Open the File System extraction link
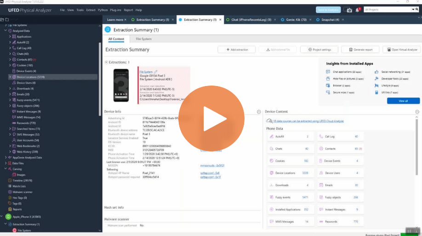This screenshot has width=422, height=236. [146, 72]
